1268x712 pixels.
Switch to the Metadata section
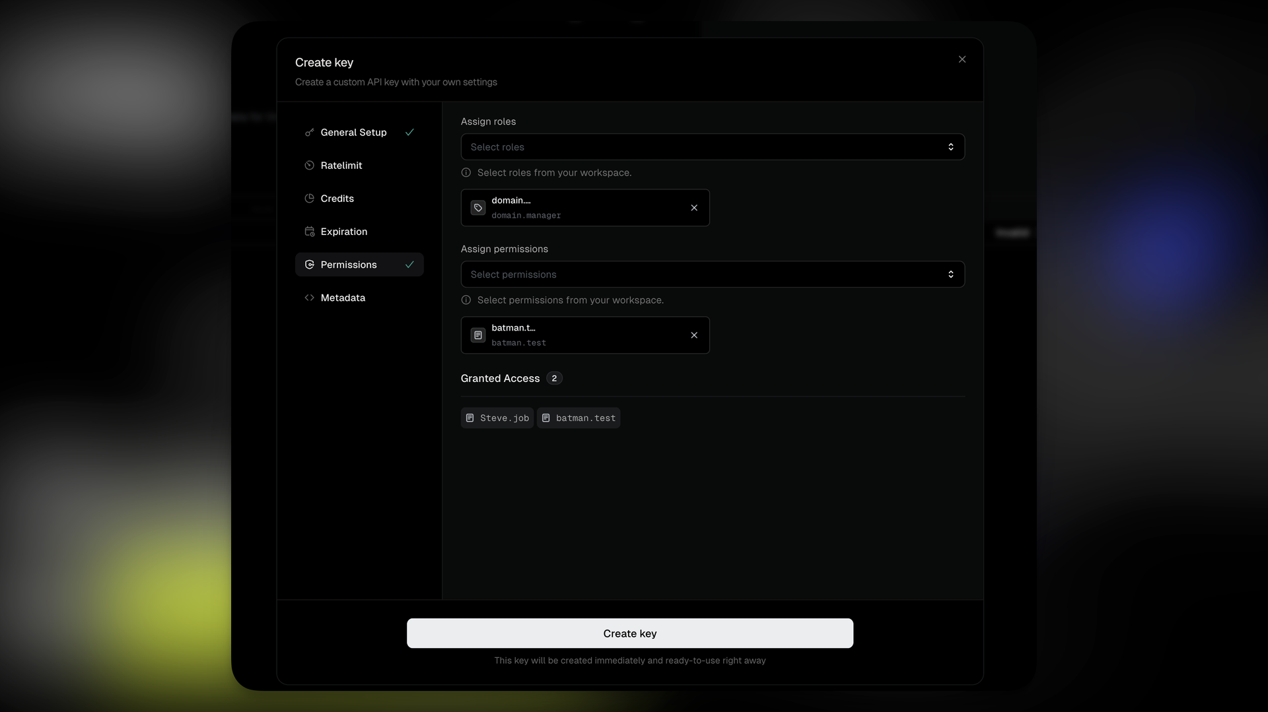[x=359, y=298]
